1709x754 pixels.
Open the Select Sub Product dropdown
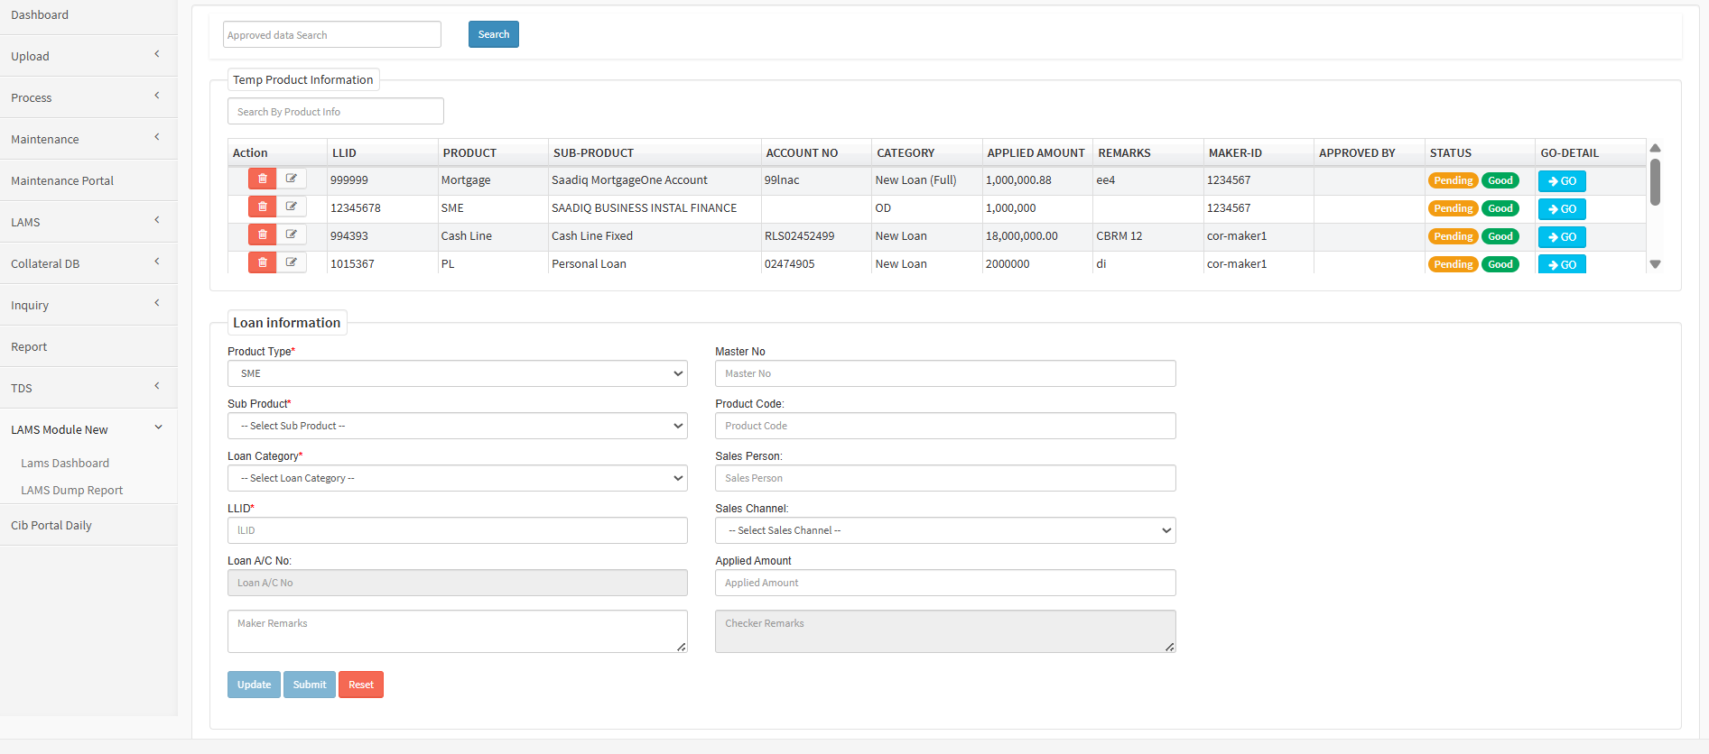457,426
